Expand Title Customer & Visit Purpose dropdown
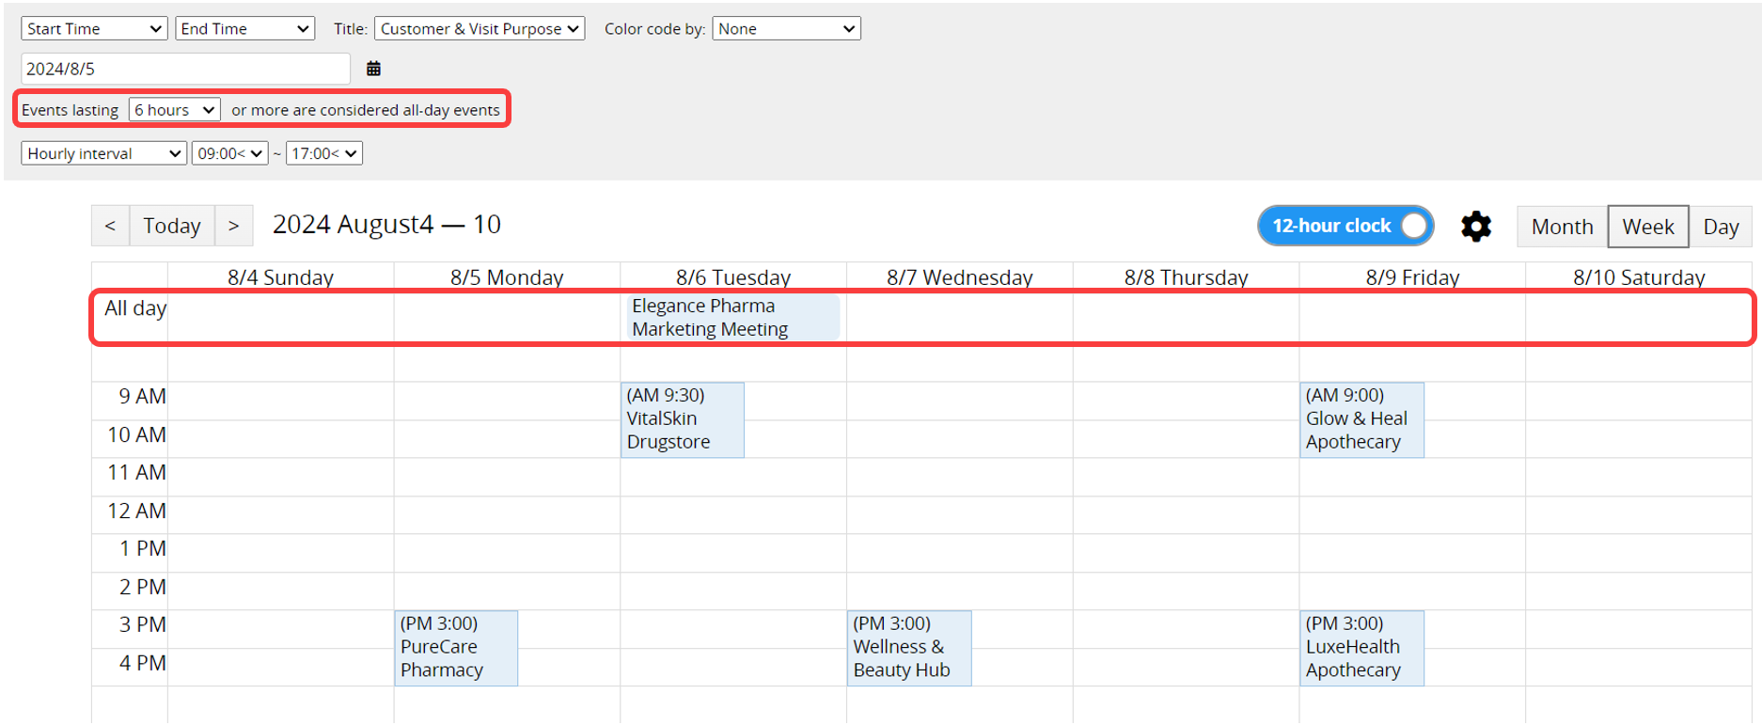This screenshot has width=1762, height=725. [480, 29]
